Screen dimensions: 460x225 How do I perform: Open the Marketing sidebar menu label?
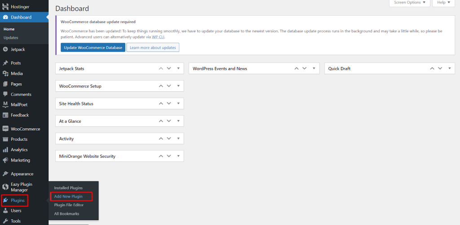coord(21,160)
